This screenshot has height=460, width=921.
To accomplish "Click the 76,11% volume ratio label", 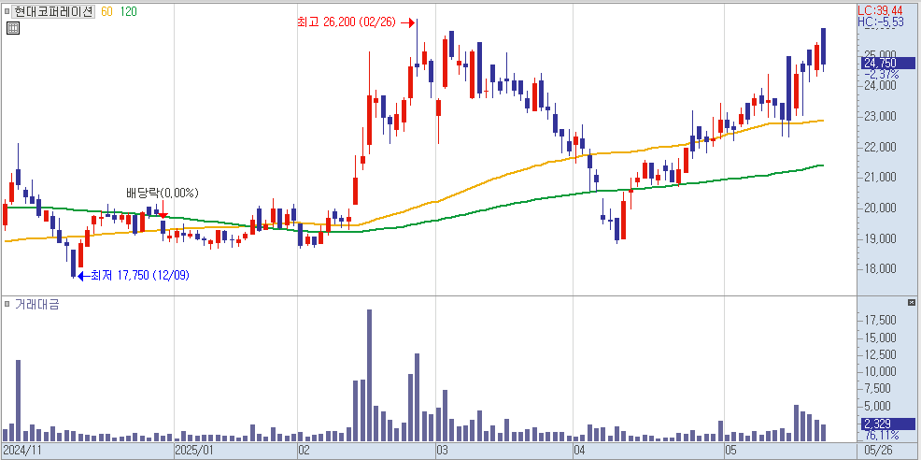I will (881, 436).
